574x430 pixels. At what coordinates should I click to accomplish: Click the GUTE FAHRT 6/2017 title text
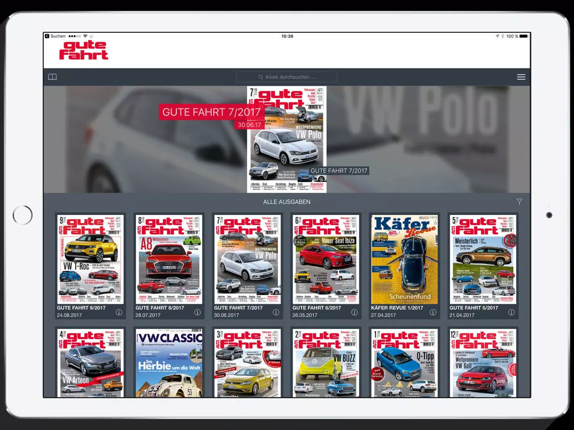tap(317, 308)
